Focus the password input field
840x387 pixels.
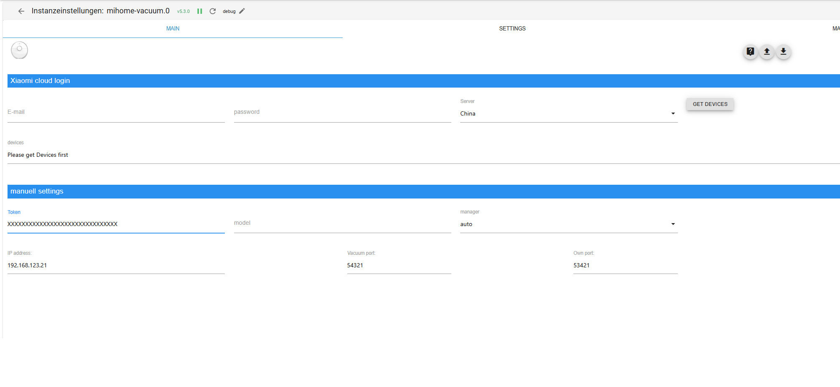click(x=343, y=112)
